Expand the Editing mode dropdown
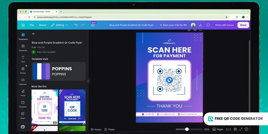Image resolution: width=268 pixels, height=134 pixels. 59,25
